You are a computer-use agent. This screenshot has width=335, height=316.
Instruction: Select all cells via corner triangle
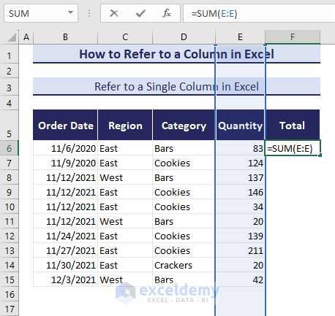click(x=12, y=37)
